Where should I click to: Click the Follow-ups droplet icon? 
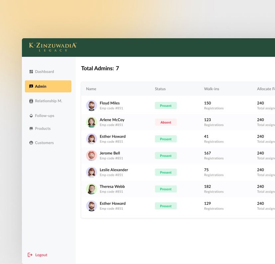click(x=31, y=116)
